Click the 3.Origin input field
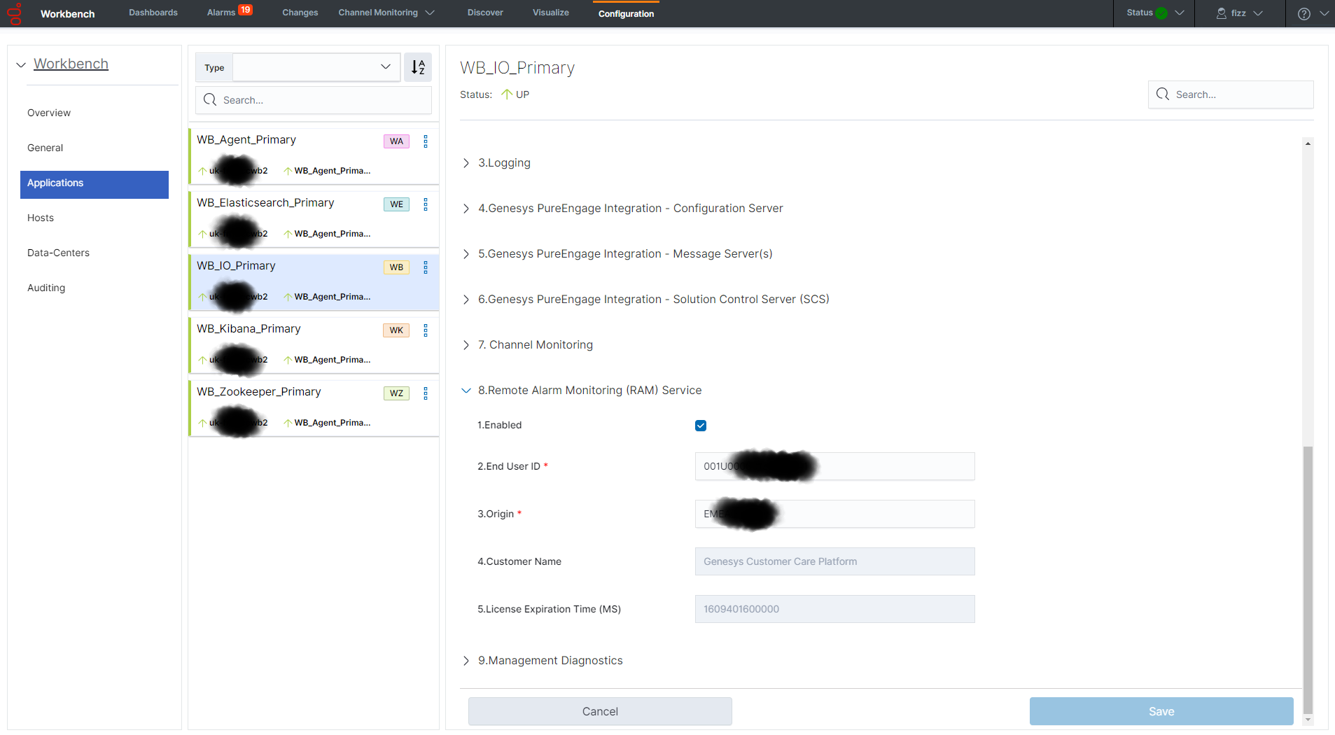 click(834, 514)
